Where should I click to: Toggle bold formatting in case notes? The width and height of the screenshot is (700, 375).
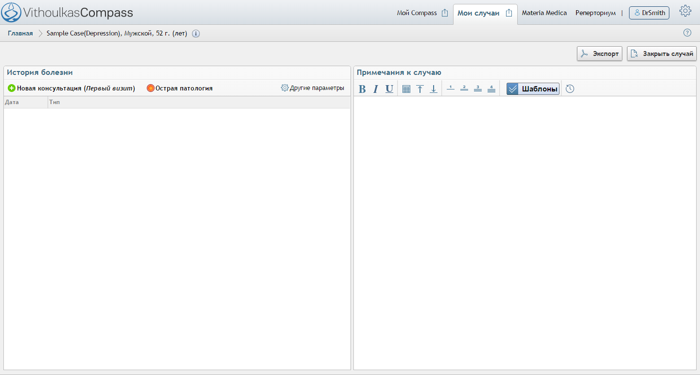362,89
